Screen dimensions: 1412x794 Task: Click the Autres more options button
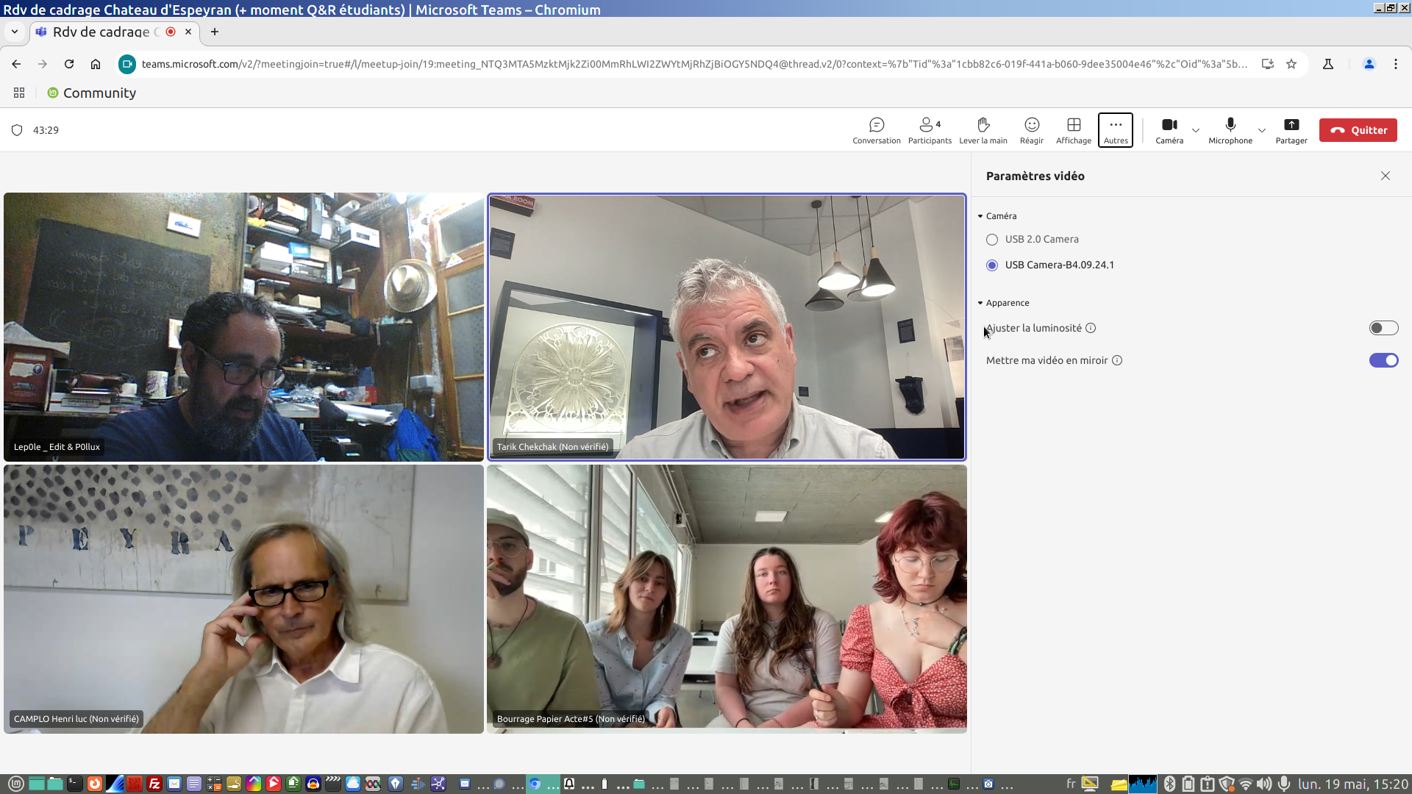(1115, 130)
